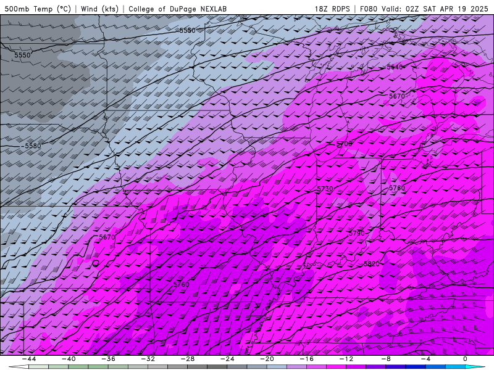Click the -16 color scale tick label
The width and height of the screenshot is (494, 370).
pyautogui.click(x=307, y=359)
